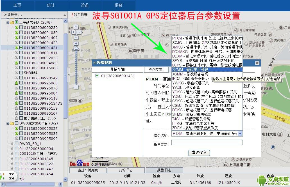Click the 指令参数 input field
This screenshot has height=187, width=290.
click(x=207, y=142)
